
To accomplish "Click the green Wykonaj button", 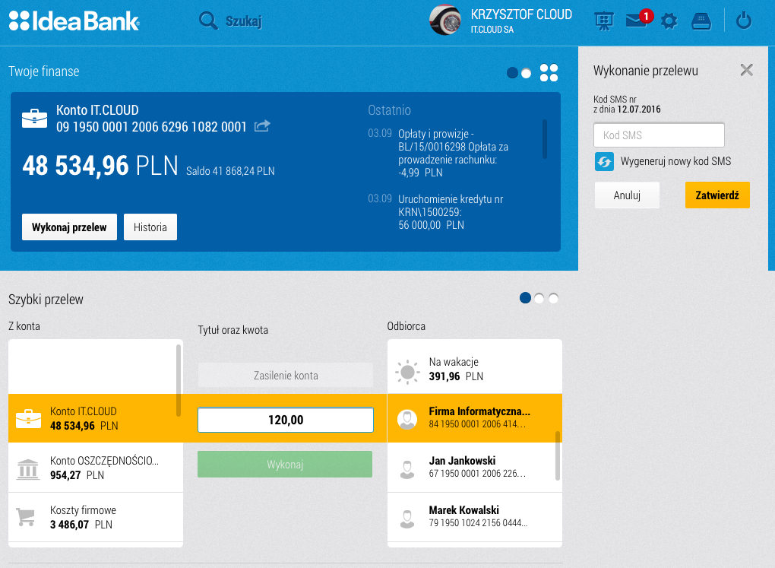I will click(x=285, y=464).
